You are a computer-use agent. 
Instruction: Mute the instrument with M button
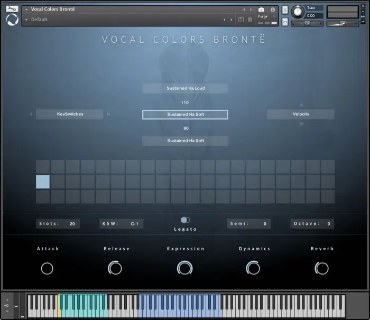point(285,22)
